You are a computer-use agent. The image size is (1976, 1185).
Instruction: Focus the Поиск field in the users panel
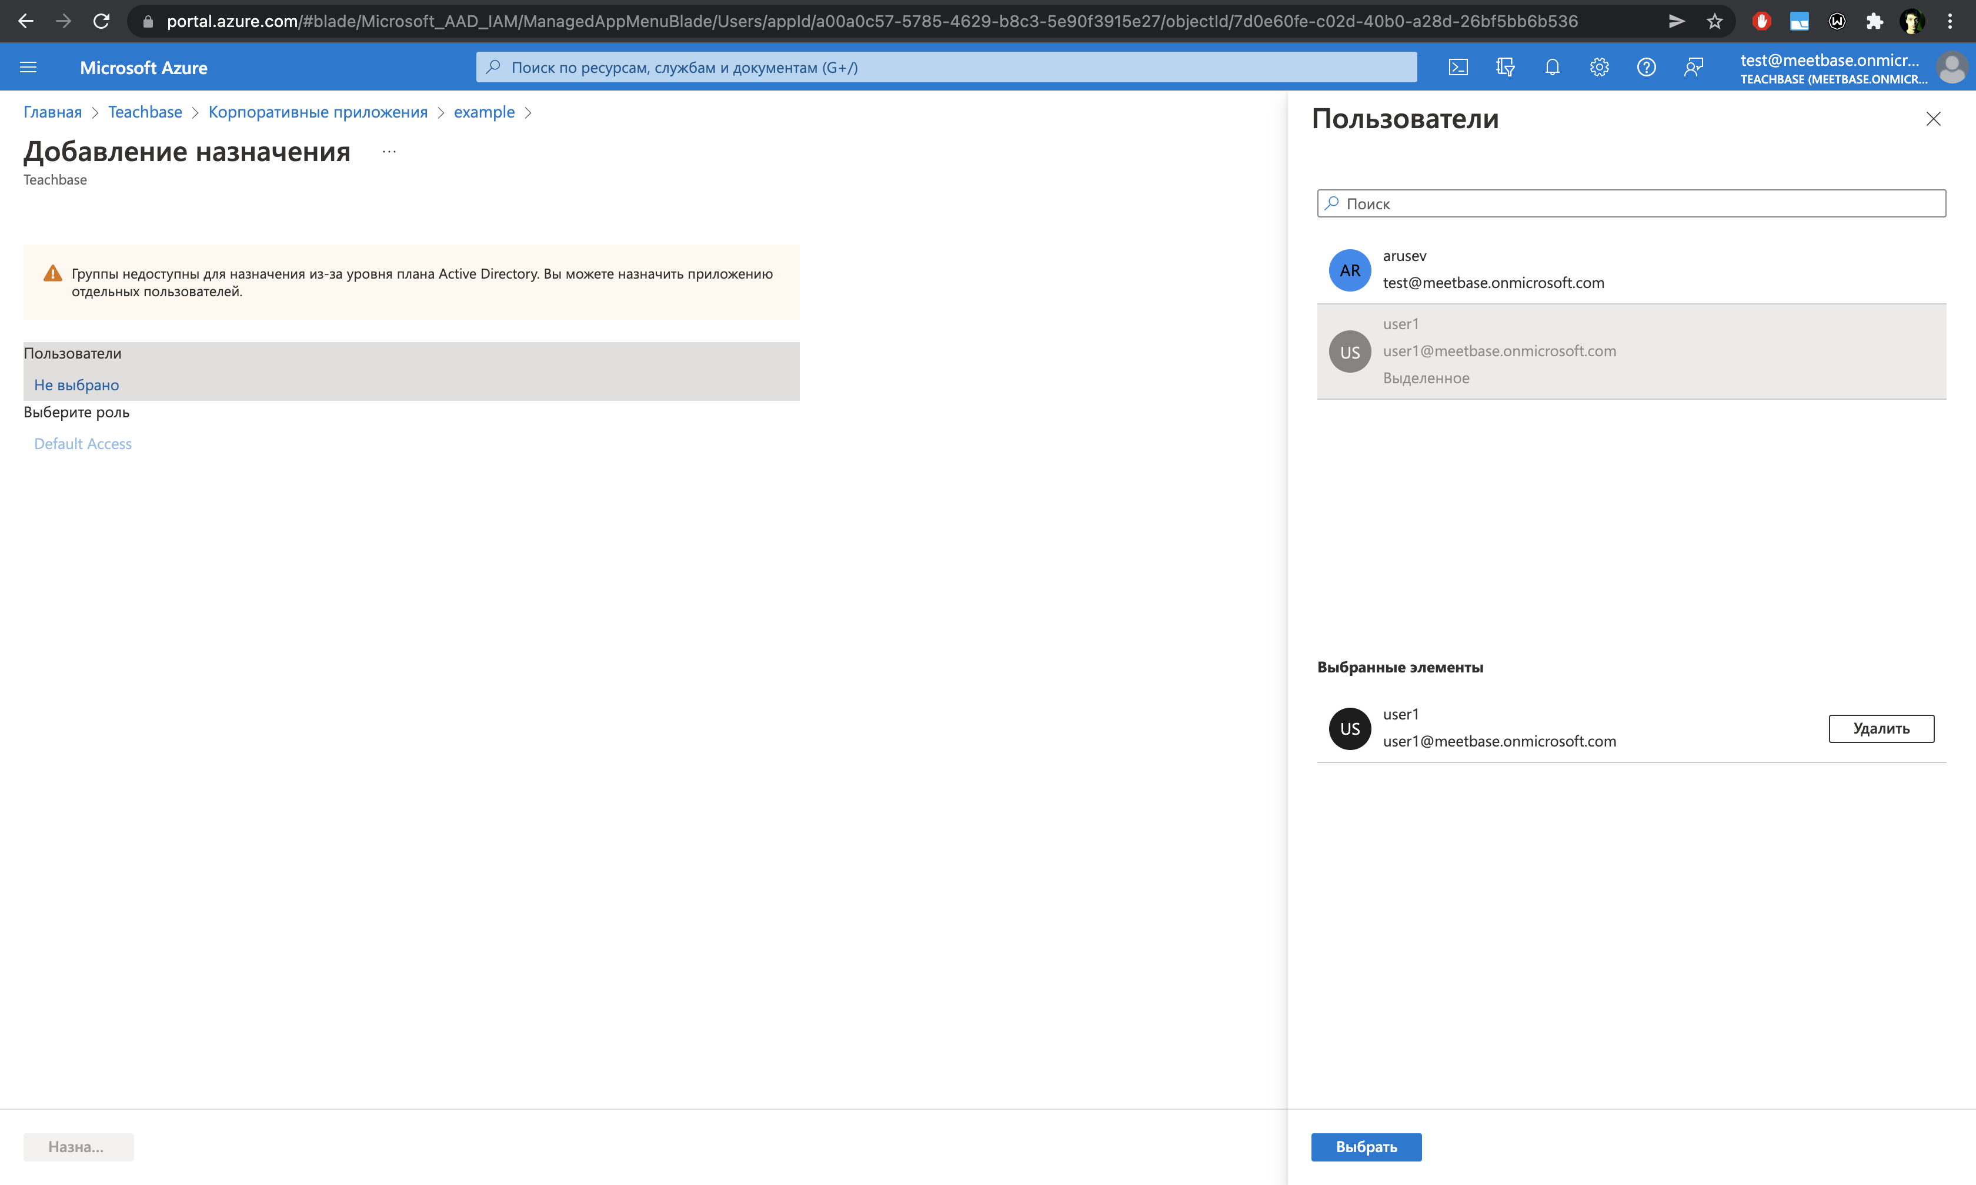(x=1631, y=203)
